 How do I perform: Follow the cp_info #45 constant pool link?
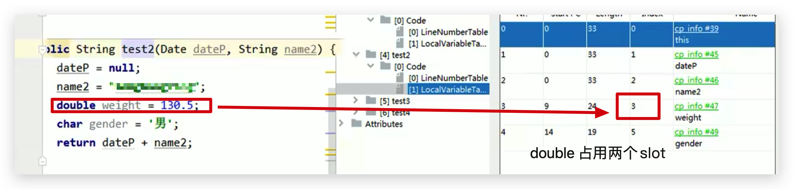point(696,54)
